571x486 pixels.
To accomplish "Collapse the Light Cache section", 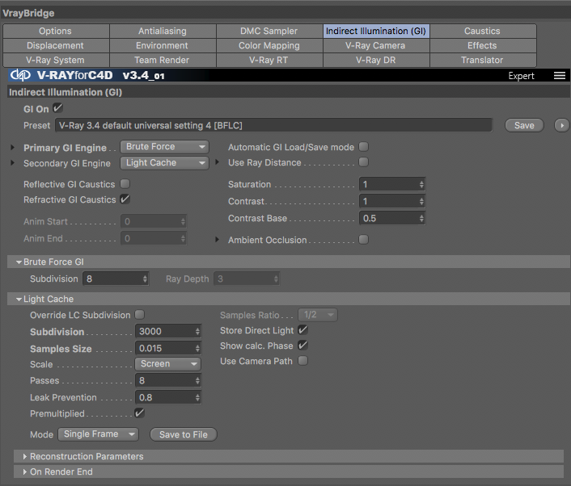I will pyautogui.click(x=19, y=300).
